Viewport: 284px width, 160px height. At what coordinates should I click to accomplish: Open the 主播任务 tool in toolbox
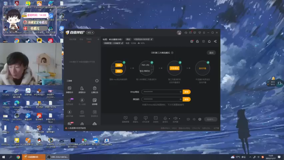click(94, 90)
